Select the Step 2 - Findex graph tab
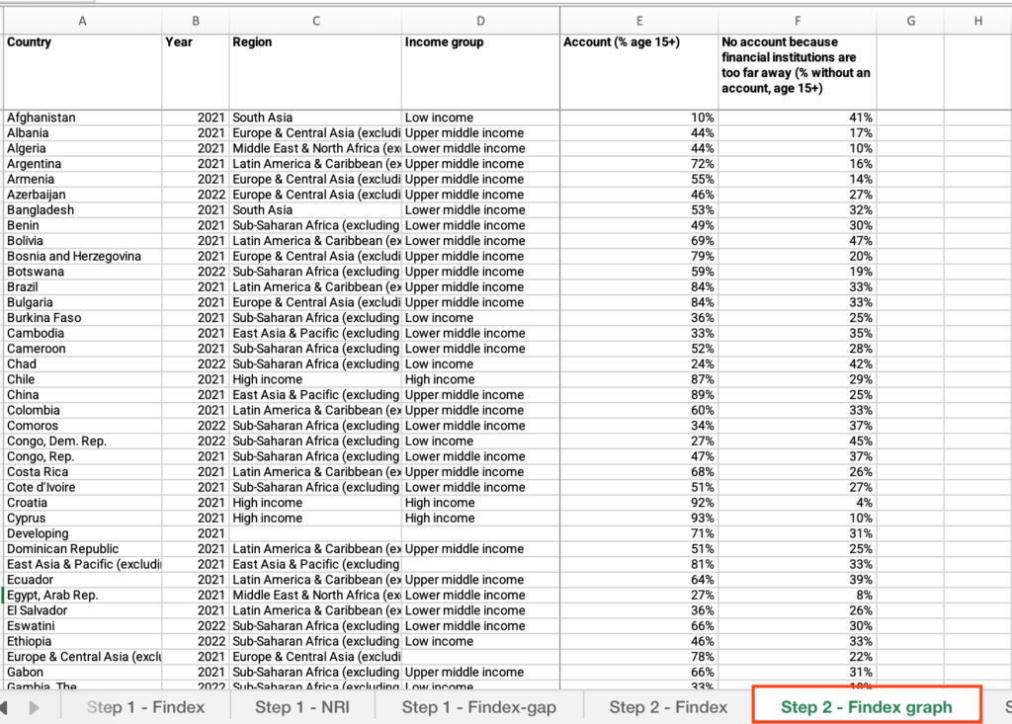 pyautogui.click(x=866, y=707)
